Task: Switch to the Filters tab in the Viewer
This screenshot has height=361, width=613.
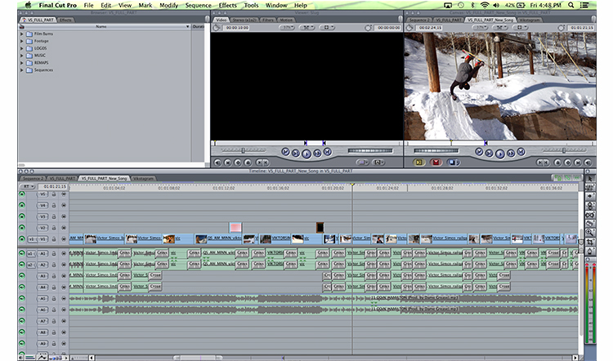Action: [x=268, y=20]
